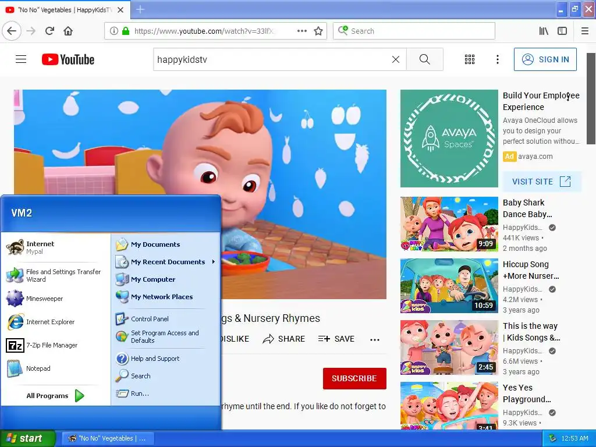Play the Baby Shark Dance video thumbnail

click(449, 224)
